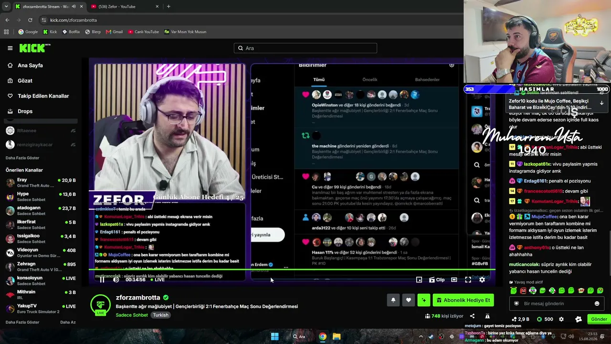Viewport: 611px width, 344px height.
Task: Expand the pinned chat message arrow
Action: (601, 103)
